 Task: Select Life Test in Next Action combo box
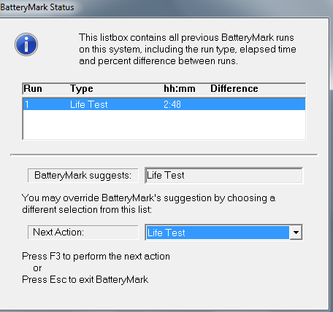coord(218,233)
